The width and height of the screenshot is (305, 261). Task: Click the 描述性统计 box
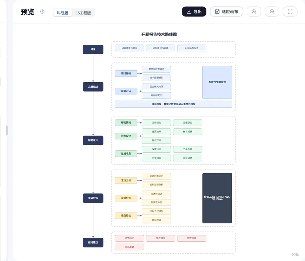[x=156, y=194]
